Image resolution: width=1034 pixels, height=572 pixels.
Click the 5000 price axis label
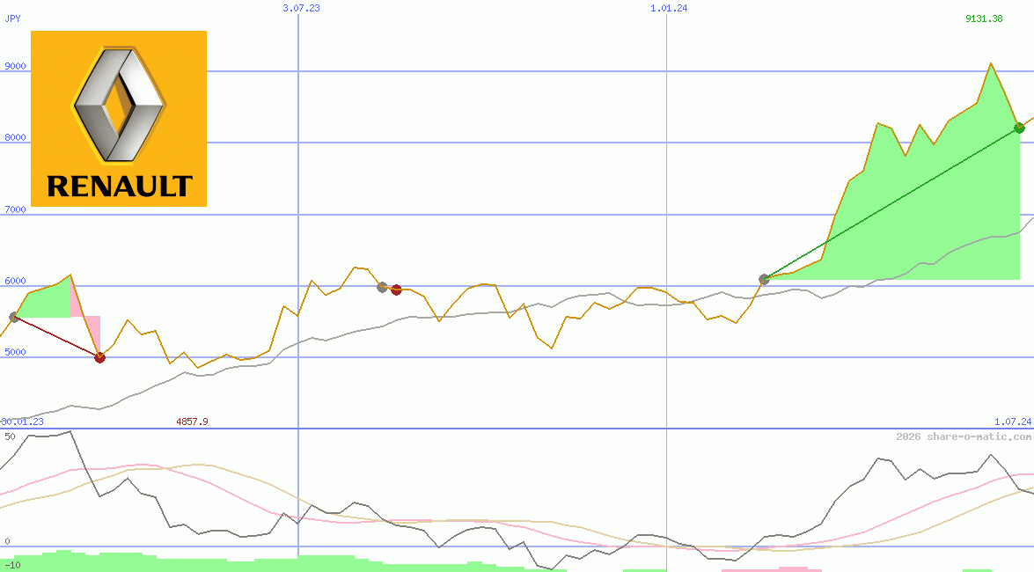[x=15, y=352]
